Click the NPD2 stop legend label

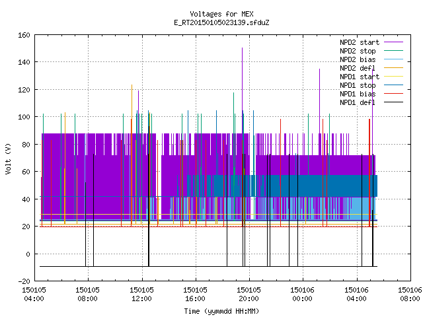pos(358,51)
